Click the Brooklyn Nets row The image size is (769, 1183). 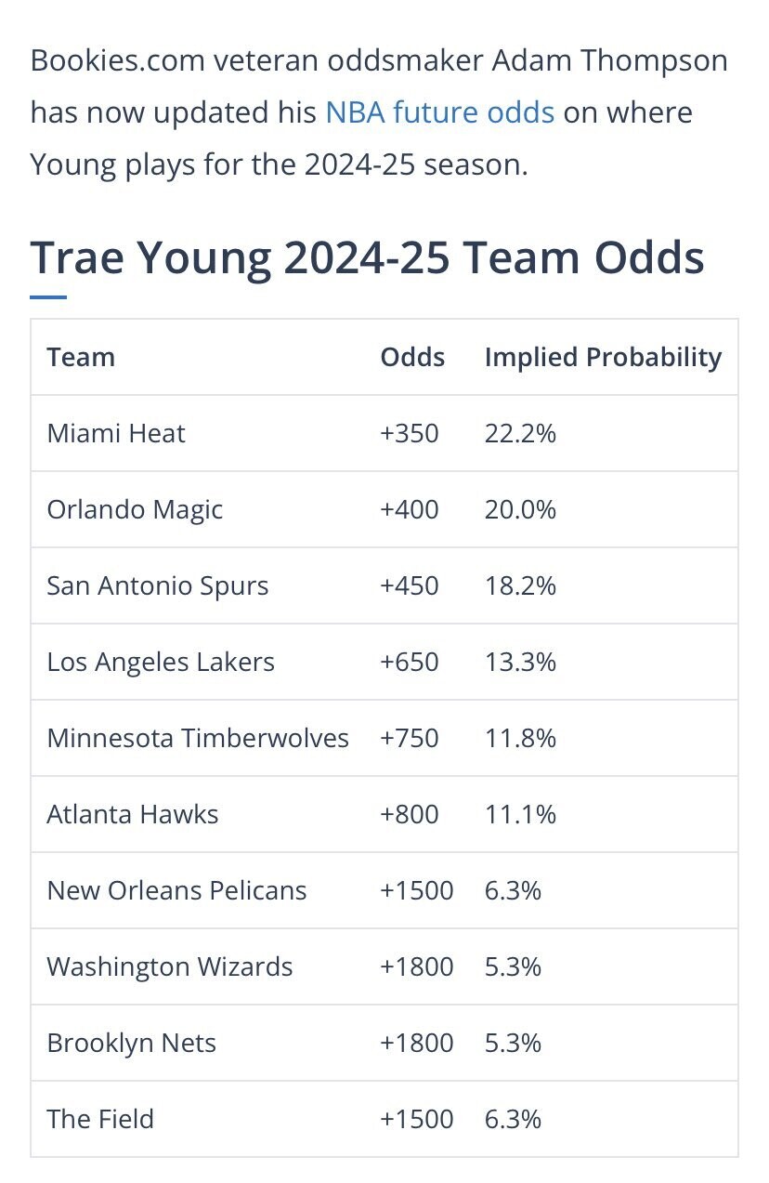131,1044
